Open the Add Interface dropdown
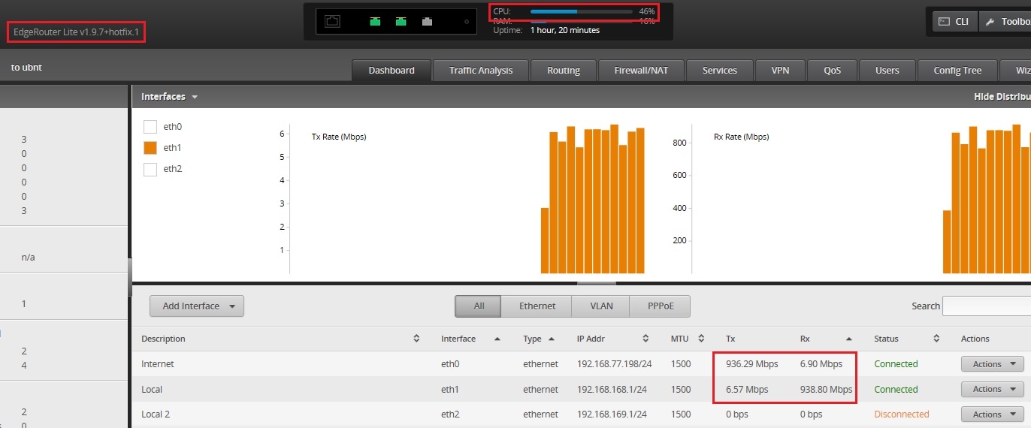Screen dimensions: 1031x428 pos(197,306)
